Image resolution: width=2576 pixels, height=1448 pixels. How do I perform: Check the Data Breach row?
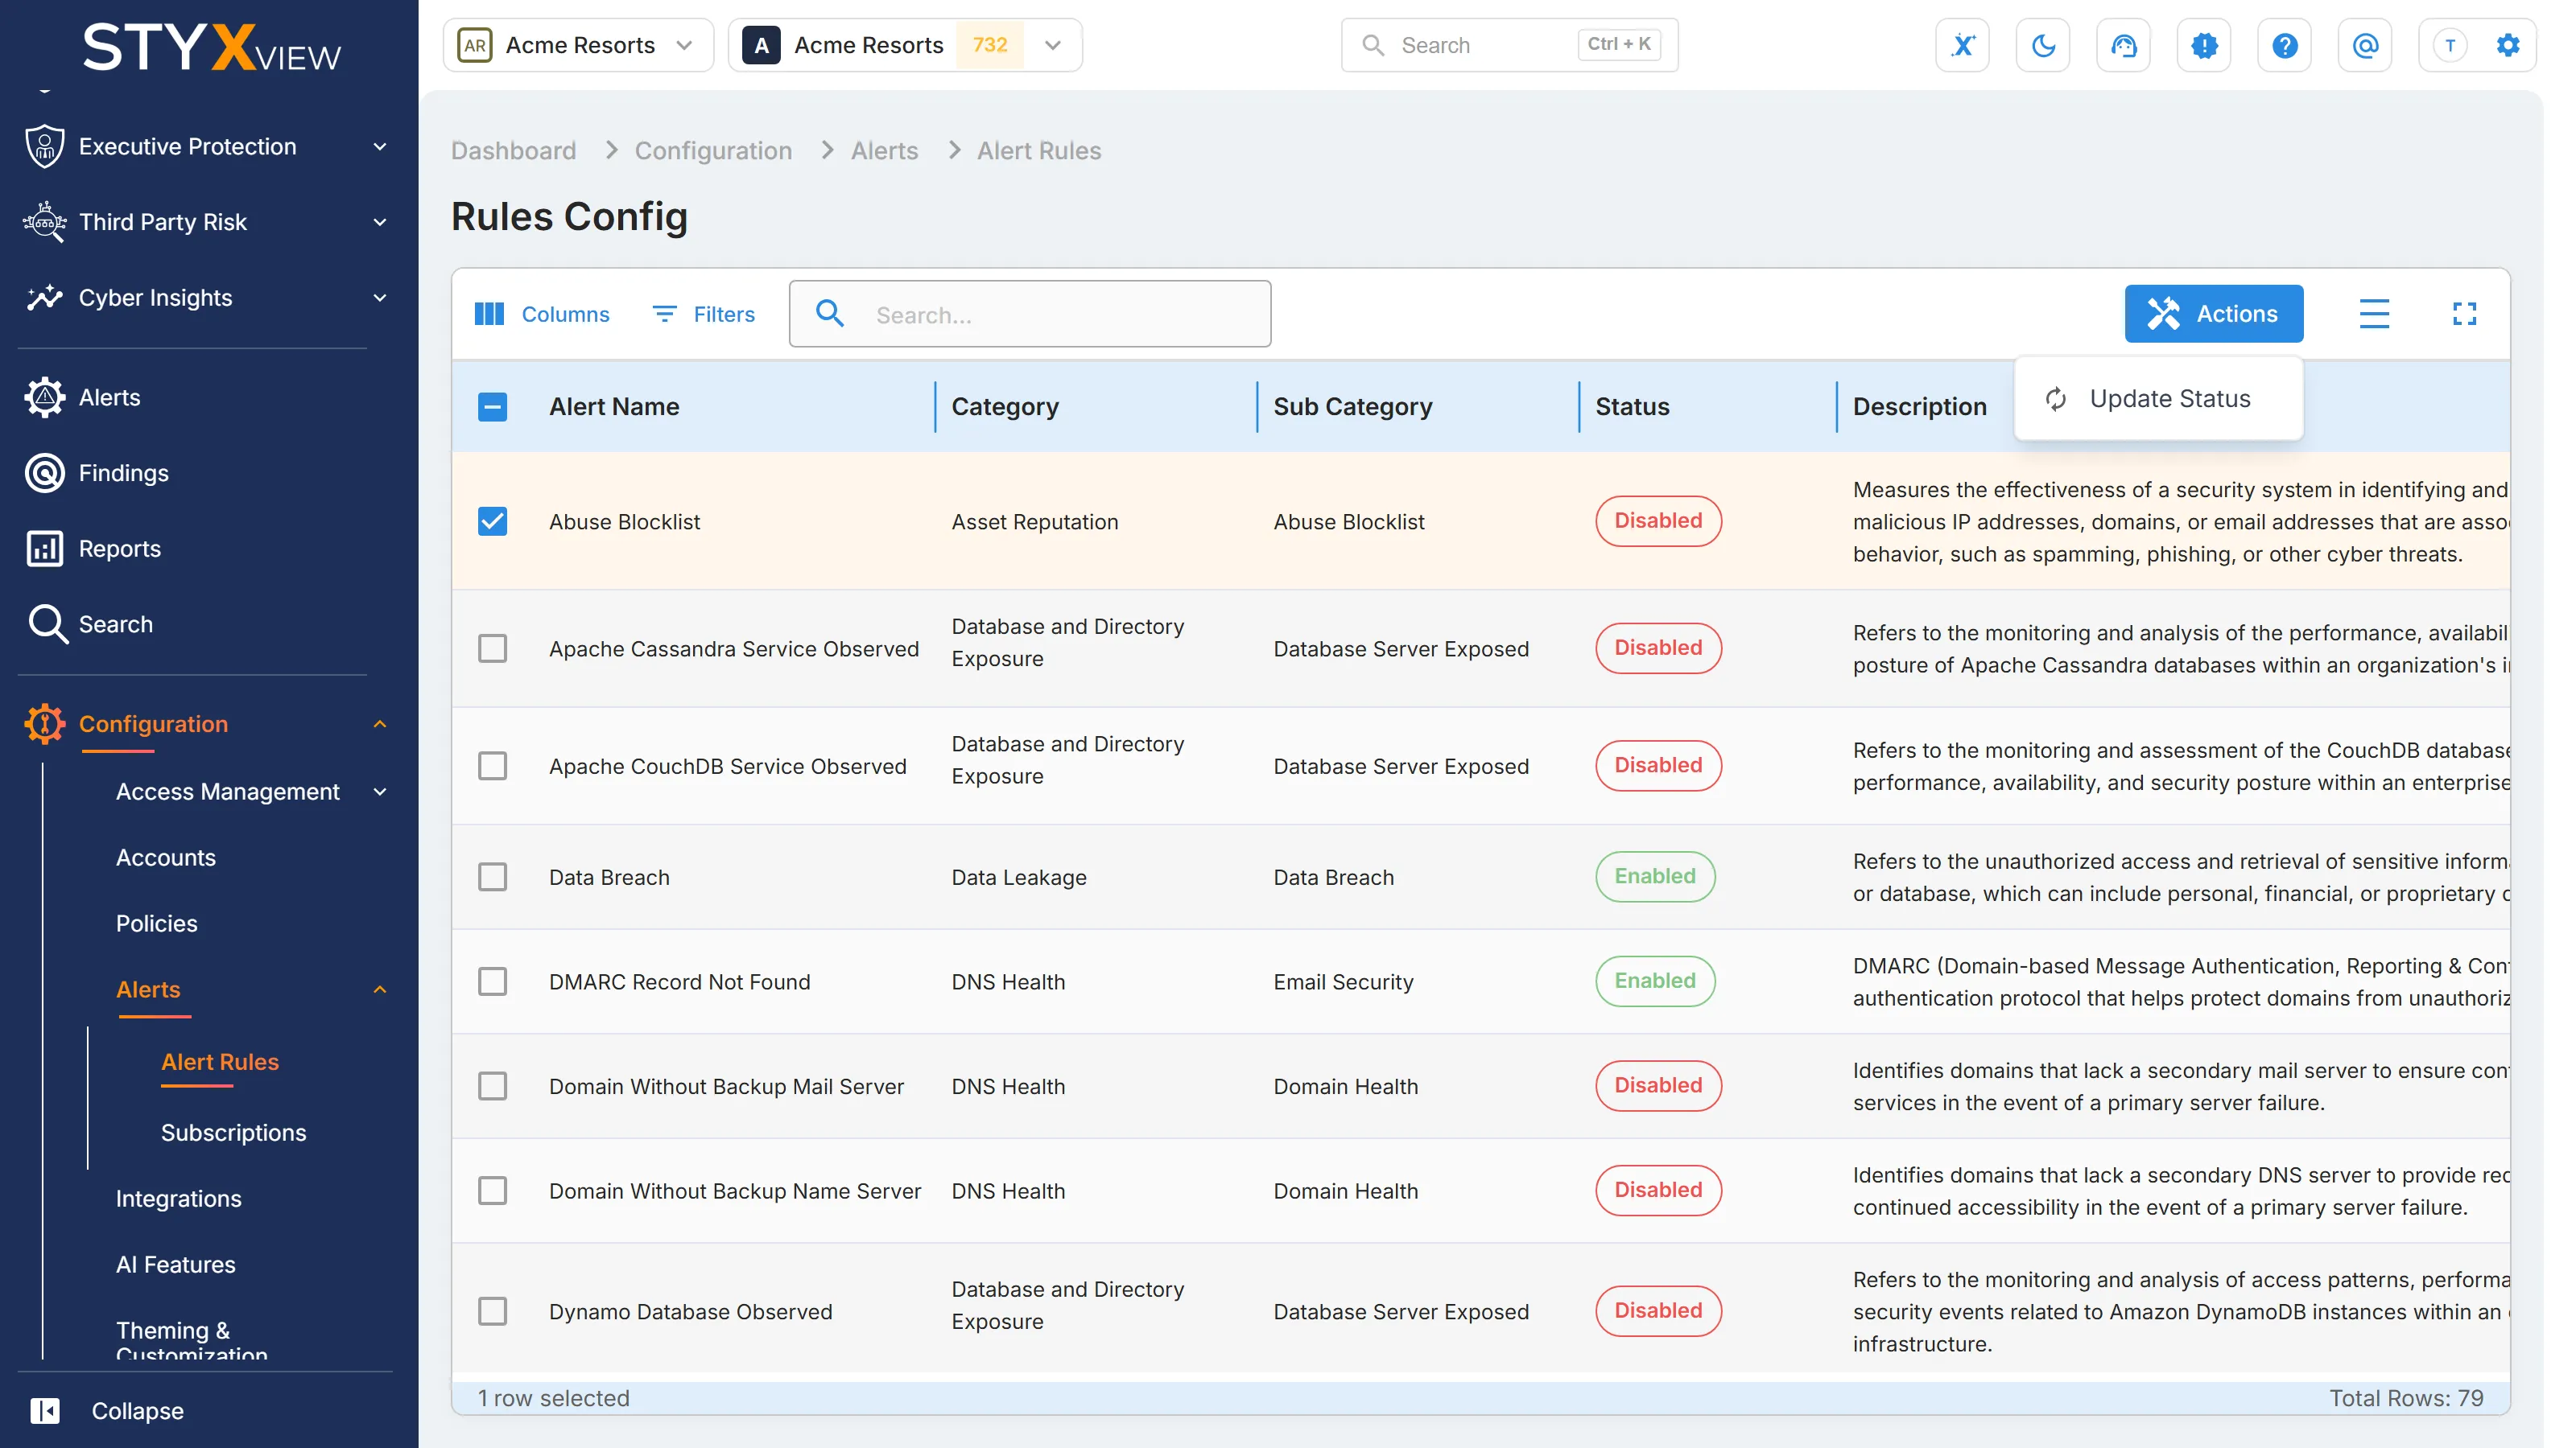[x=492, y=878]
